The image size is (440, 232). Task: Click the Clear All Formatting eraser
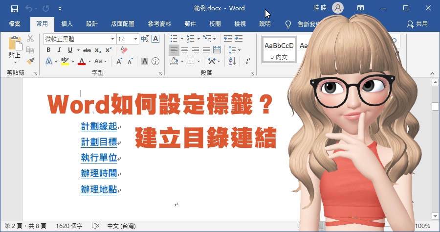[x=124, y=50]
